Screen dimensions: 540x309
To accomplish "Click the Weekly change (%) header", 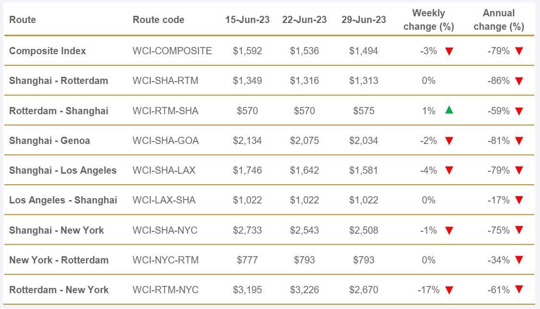I will (428, 20).
